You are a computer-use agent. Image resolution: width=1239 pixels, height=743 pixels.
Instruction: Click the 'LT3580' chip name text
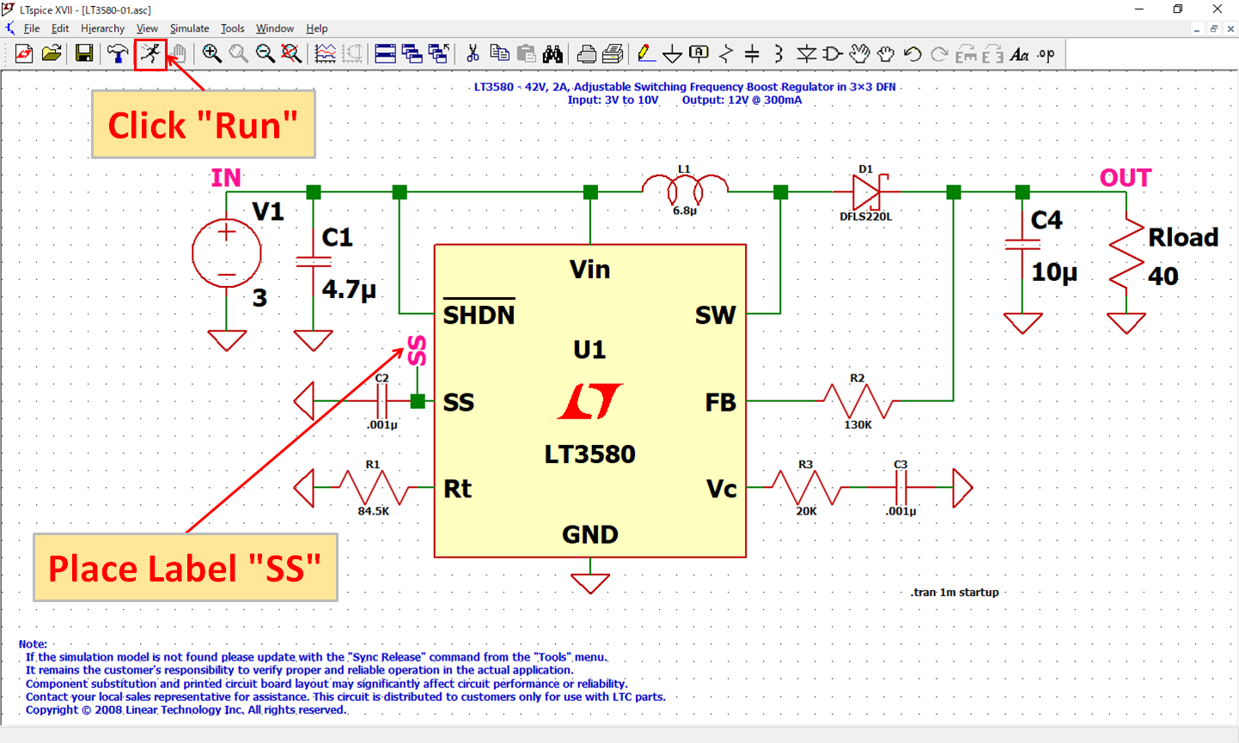(590, 454)
